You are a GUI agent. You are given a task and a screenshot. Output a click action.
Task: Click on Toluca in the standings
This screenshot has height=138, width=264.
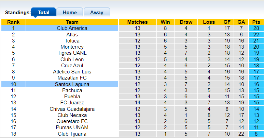click(72, 41)
